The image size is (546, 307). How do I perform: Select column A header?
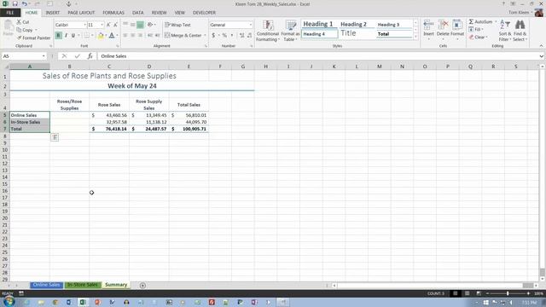pos(30,67)
